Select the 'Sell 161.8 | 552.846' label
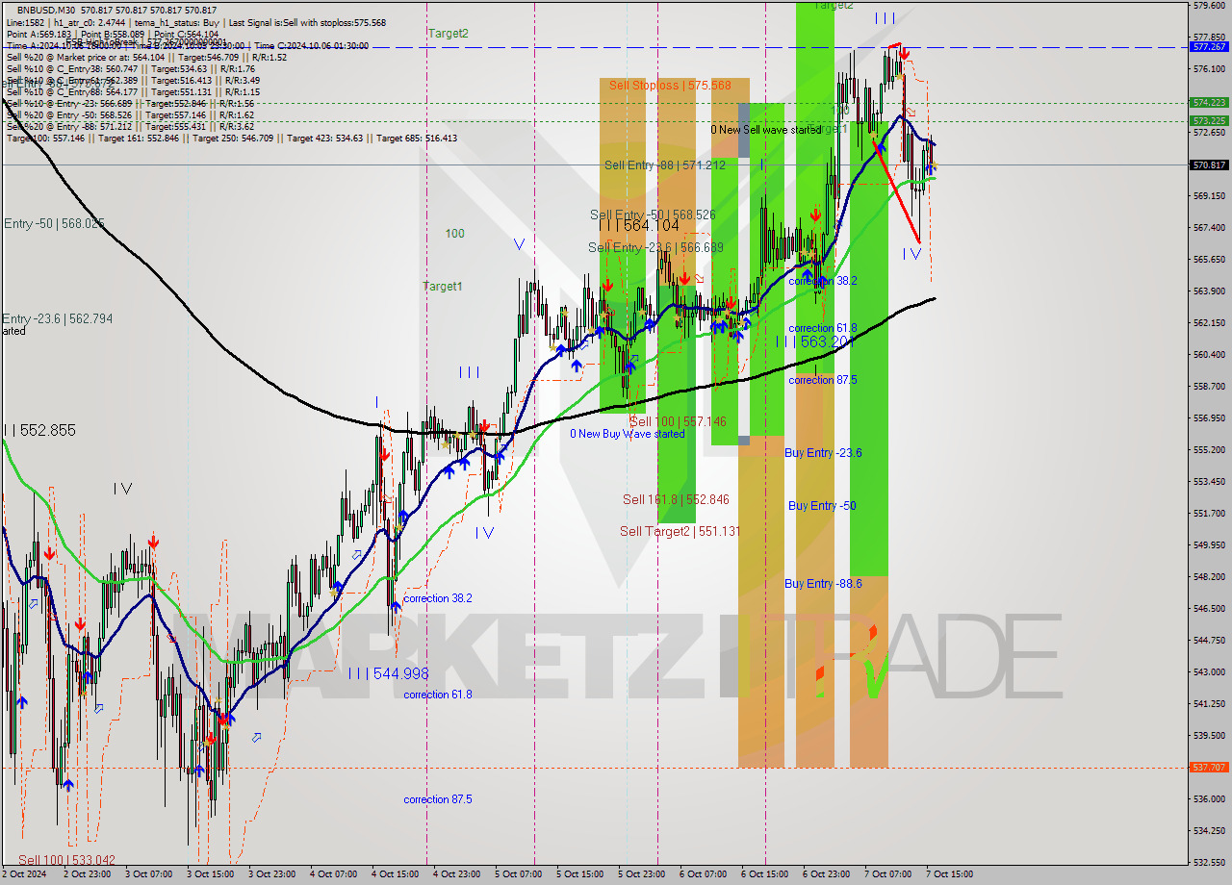This screenshot has width=1232, height=885. click(x=676, y=499)
